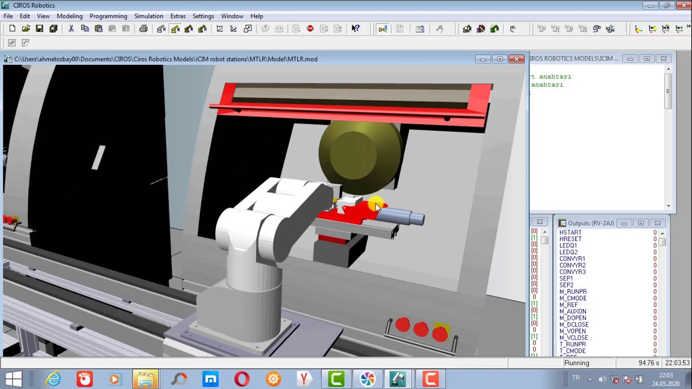Click the second axes icon, right of the first, at the toolbar's right end
The width and height of the screenshot is (692, 389).
click(652, 29)
